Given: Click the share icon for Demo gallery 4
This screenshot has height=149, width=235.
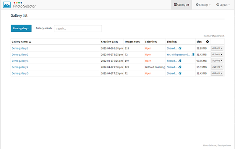Looking at the screenshot, I should tap(180, 67).
